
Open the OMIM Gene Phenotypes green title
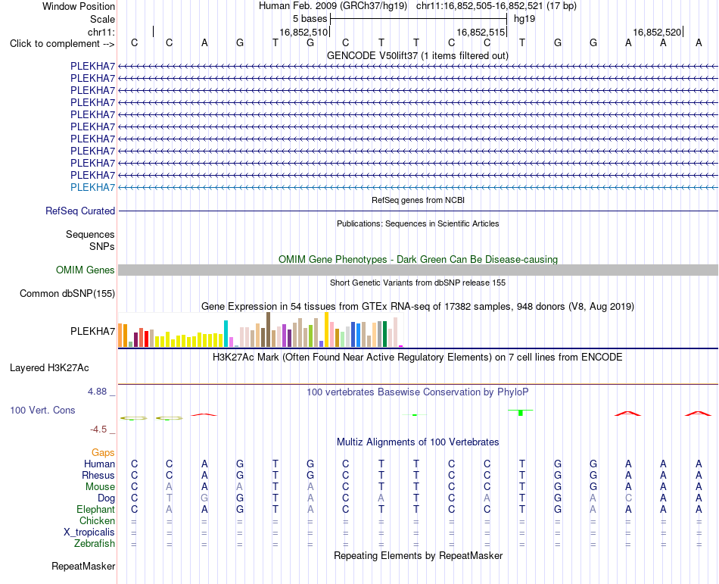(x=418, y=259)
